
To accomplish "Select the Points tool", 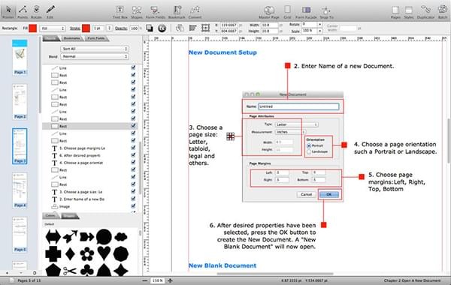I will click(23, 11).
